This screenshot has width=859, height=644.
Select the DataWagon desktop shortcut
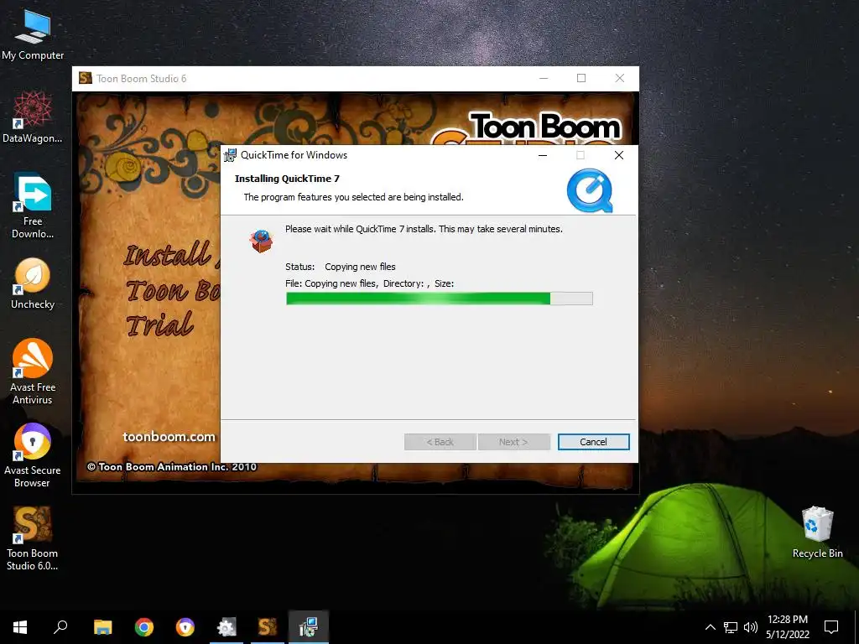point(33,117)
